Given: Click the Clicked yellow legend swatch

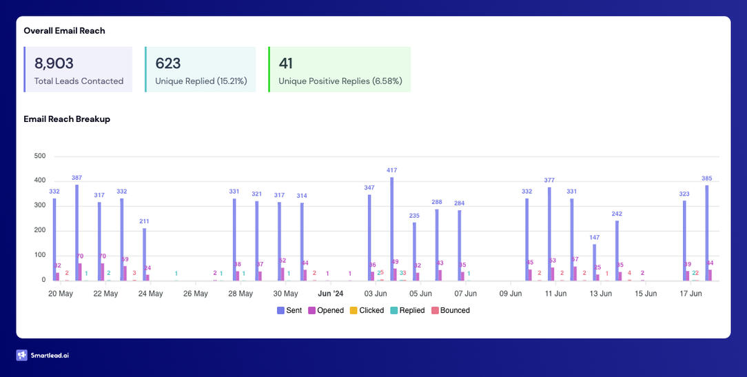Looking at the screenshot, I should coord(354,311).
